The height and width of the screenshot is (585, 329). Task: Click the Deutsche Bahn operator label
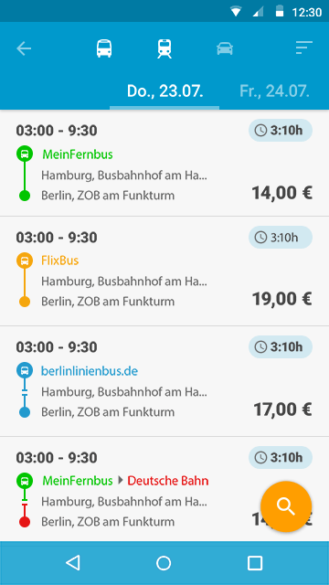coord(168,481)
